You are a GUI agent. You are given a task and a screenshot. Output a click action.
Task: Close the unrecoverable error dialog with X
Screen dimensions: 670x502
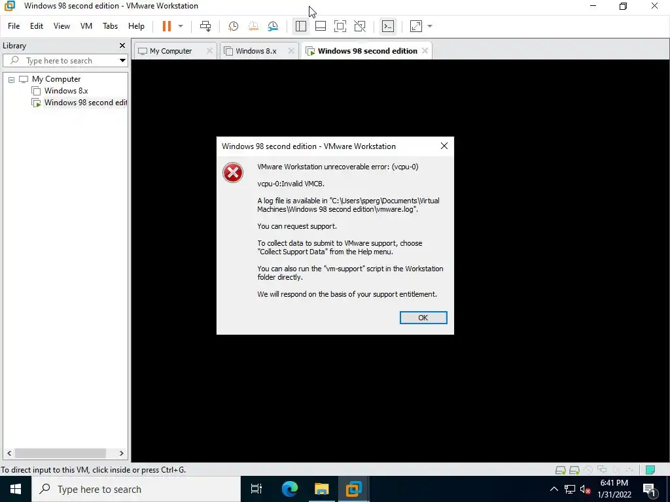(444, 146)
